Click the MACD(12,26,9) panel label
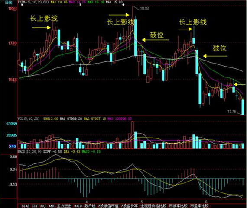 [x=29, y=152]
